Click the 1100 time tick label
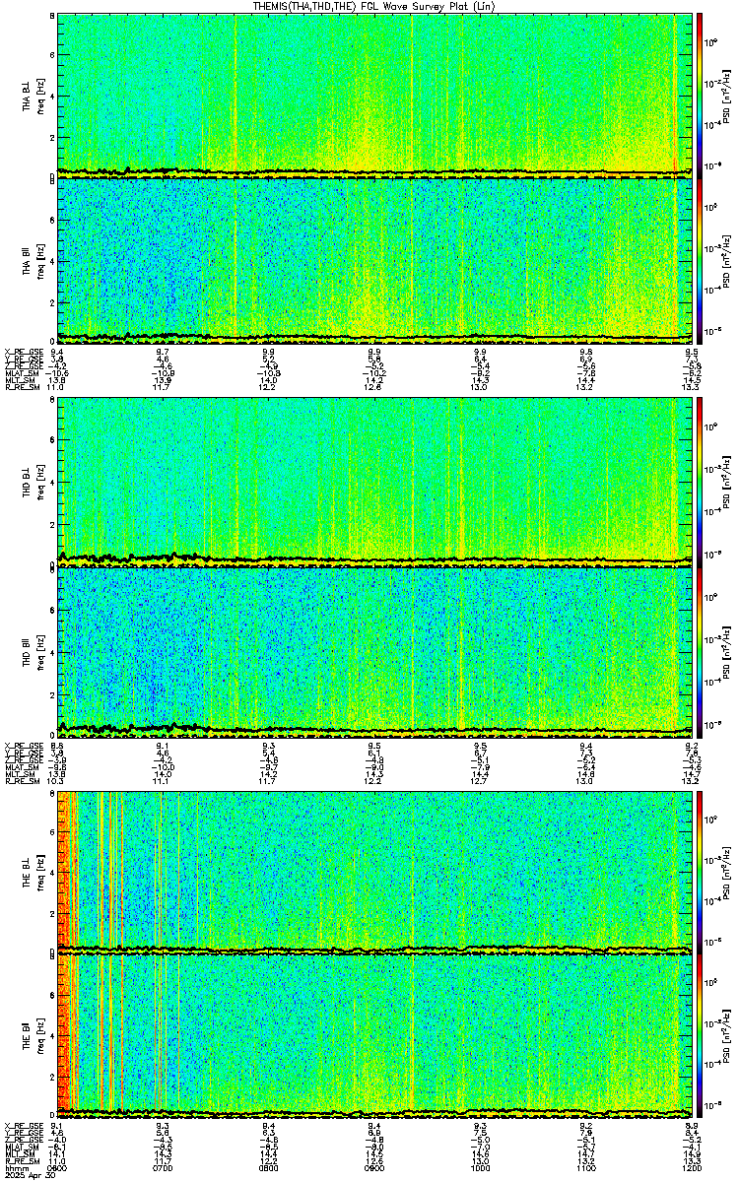This screenshot has width=739, height=1182. (x=585, y=1167)
